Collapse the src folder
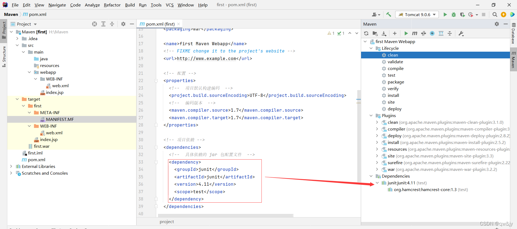517x229 pixels. click(x=17, y=45)
